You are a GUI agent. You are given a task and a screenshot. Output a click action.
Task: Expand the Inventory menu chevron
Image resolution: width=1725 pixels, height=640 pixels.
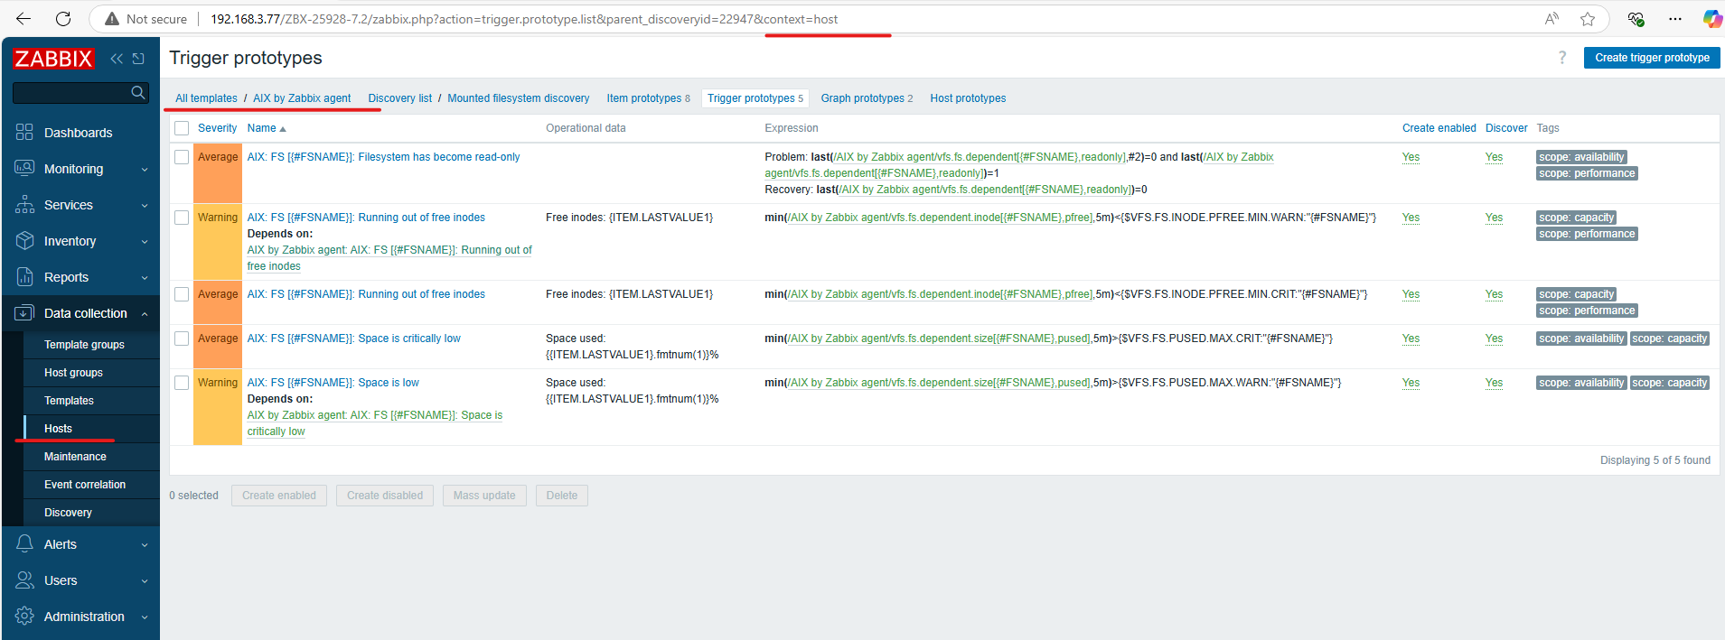pyautogui.click(x=145, y=242)
